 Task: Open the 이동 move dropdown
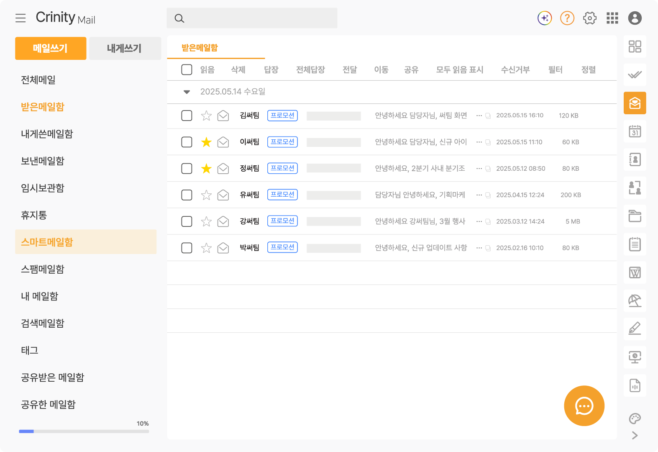381,70
